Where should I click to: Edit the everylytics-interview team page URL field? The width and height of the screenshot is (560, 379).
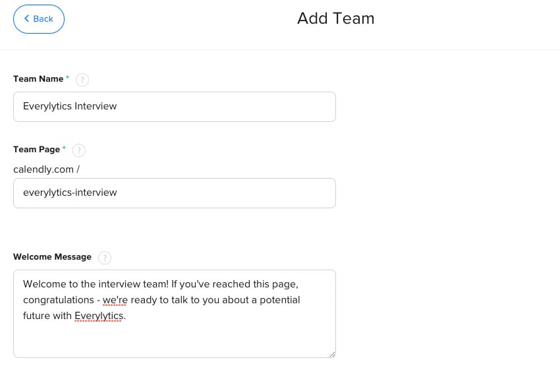[x=175, y=193]
